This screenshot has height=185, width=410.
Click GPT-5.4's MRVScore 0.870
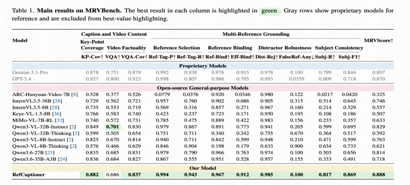pos(379,79)
